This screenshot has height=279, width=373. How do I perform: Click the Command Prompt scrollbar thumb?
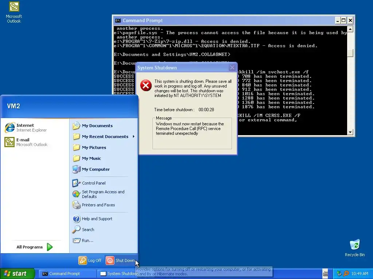tap(350, 53)
